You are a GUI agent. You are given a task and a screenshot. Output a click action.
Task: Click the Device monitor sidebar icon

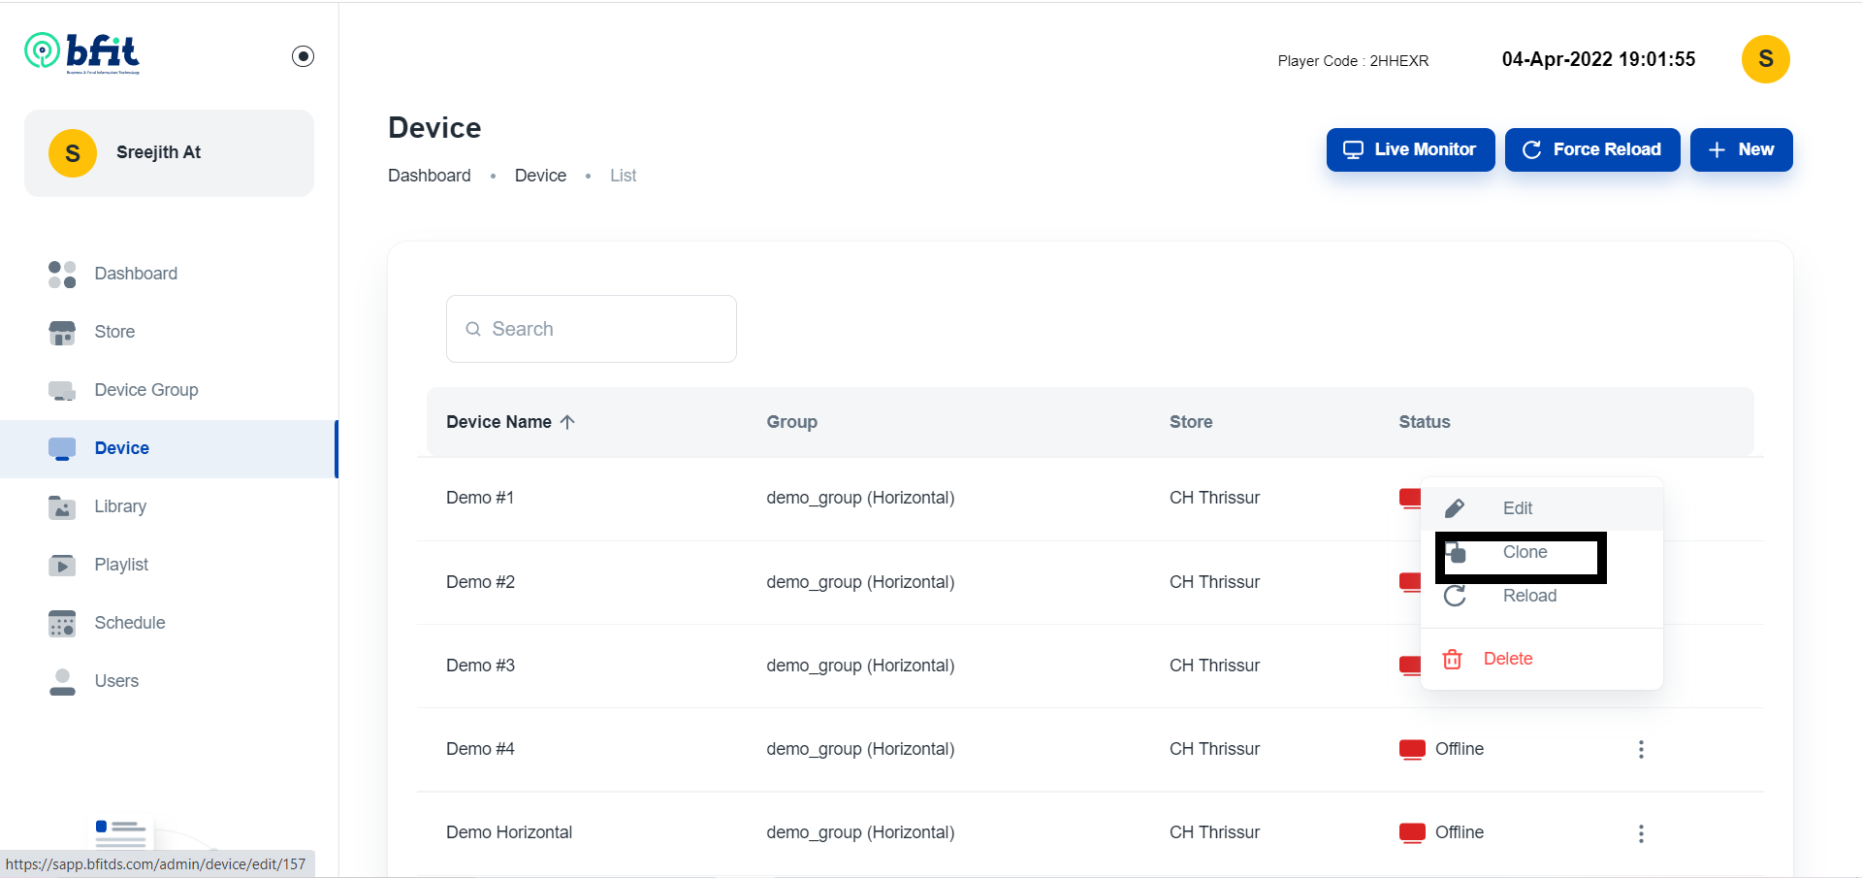point(62,449)
